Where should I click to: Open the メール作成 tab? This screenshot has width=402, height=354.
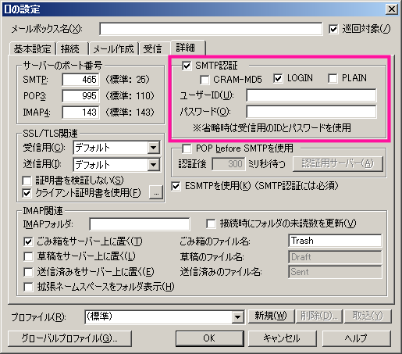pos(113,48)
